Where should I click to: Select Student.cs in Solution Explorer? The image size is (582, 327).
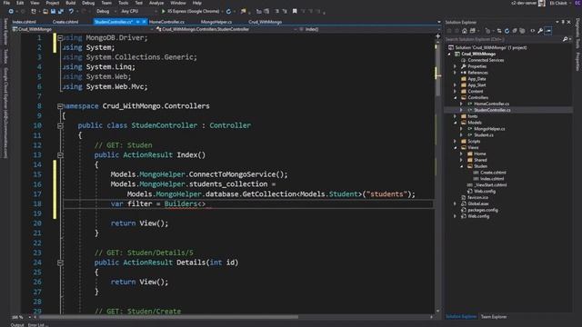(x=484, y=135)
